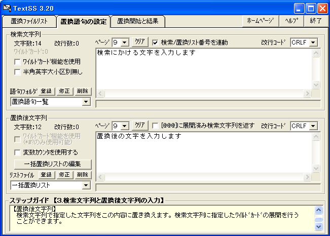Viewport: 330px width, 236px height.
Task: Click replacement text area scroll up arrow
Action: coord(316,137)
